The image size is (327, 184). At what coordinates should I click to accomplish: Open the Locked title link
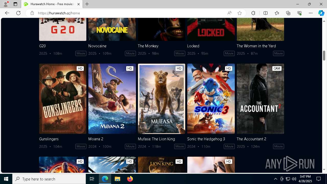point(193,46)
